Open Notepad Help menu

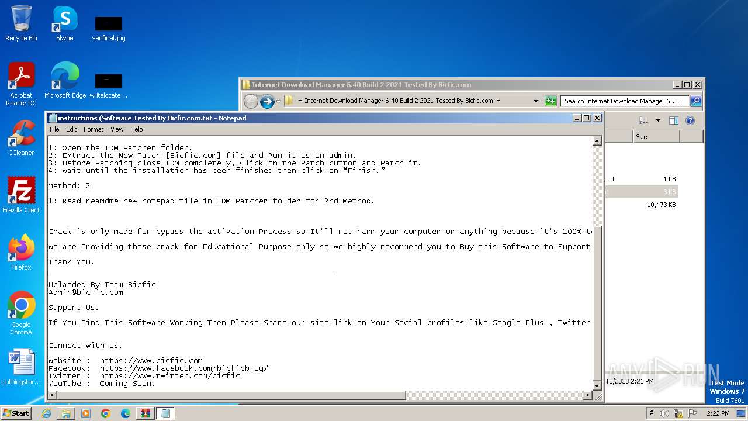coord(136,129)
